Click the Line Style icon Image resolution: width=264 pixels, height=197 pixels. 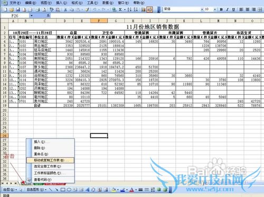pyautogui.click(x=140, y=190)
